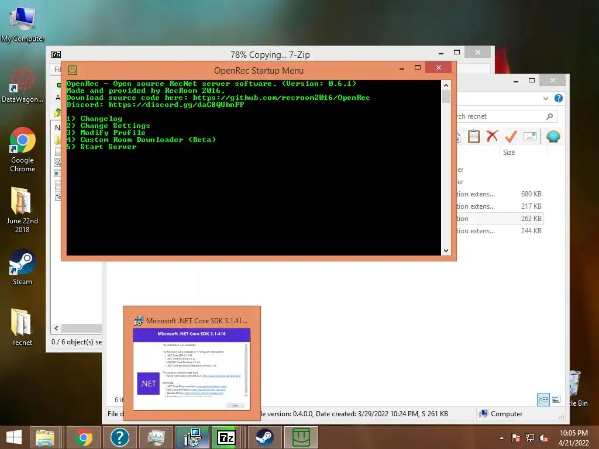
Task: Select the 244 KB file row
Action: pos(500,230)
